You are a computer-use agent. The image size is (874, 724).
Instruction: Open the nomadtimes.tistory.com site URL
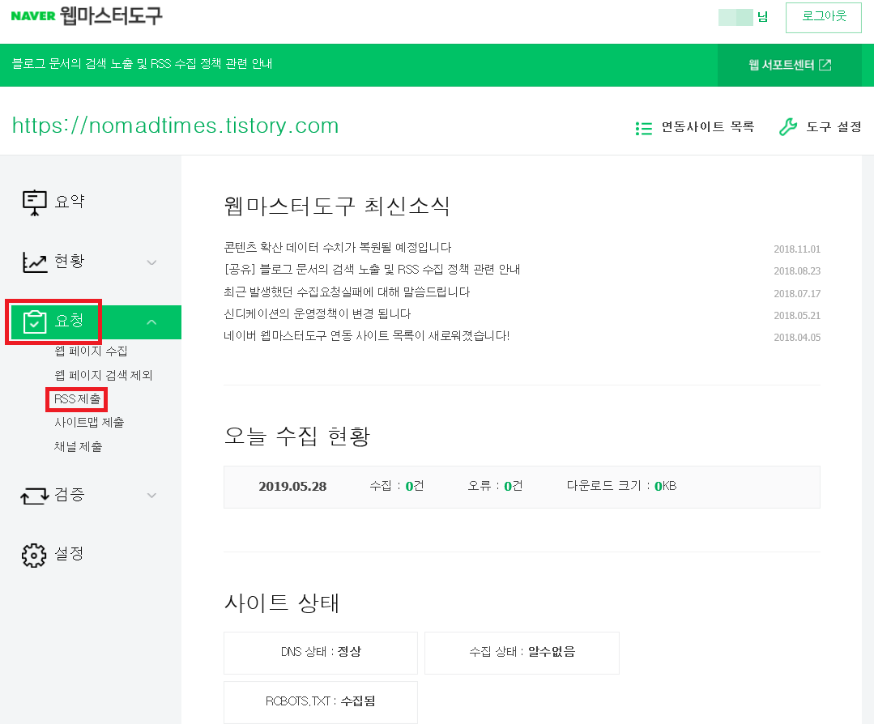[x=175, y=126]
